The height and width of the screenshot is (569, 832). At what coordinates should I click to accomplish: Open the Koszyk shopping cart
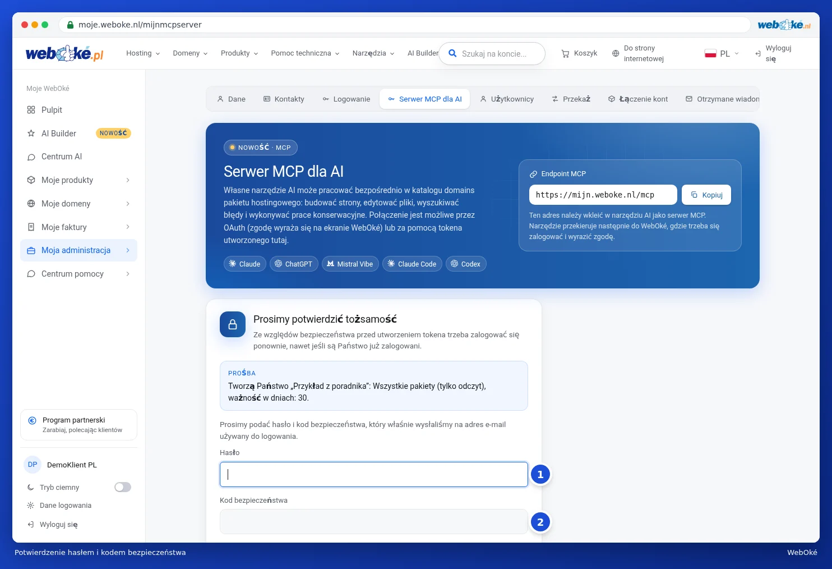tap(579, 53)
